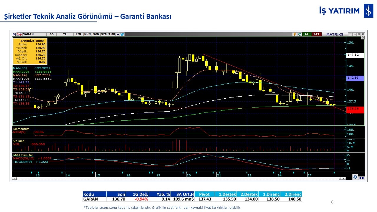This screenshot has height=212, width=377.
Task: Select the SYM toolbar item
Action: [104, 34]
